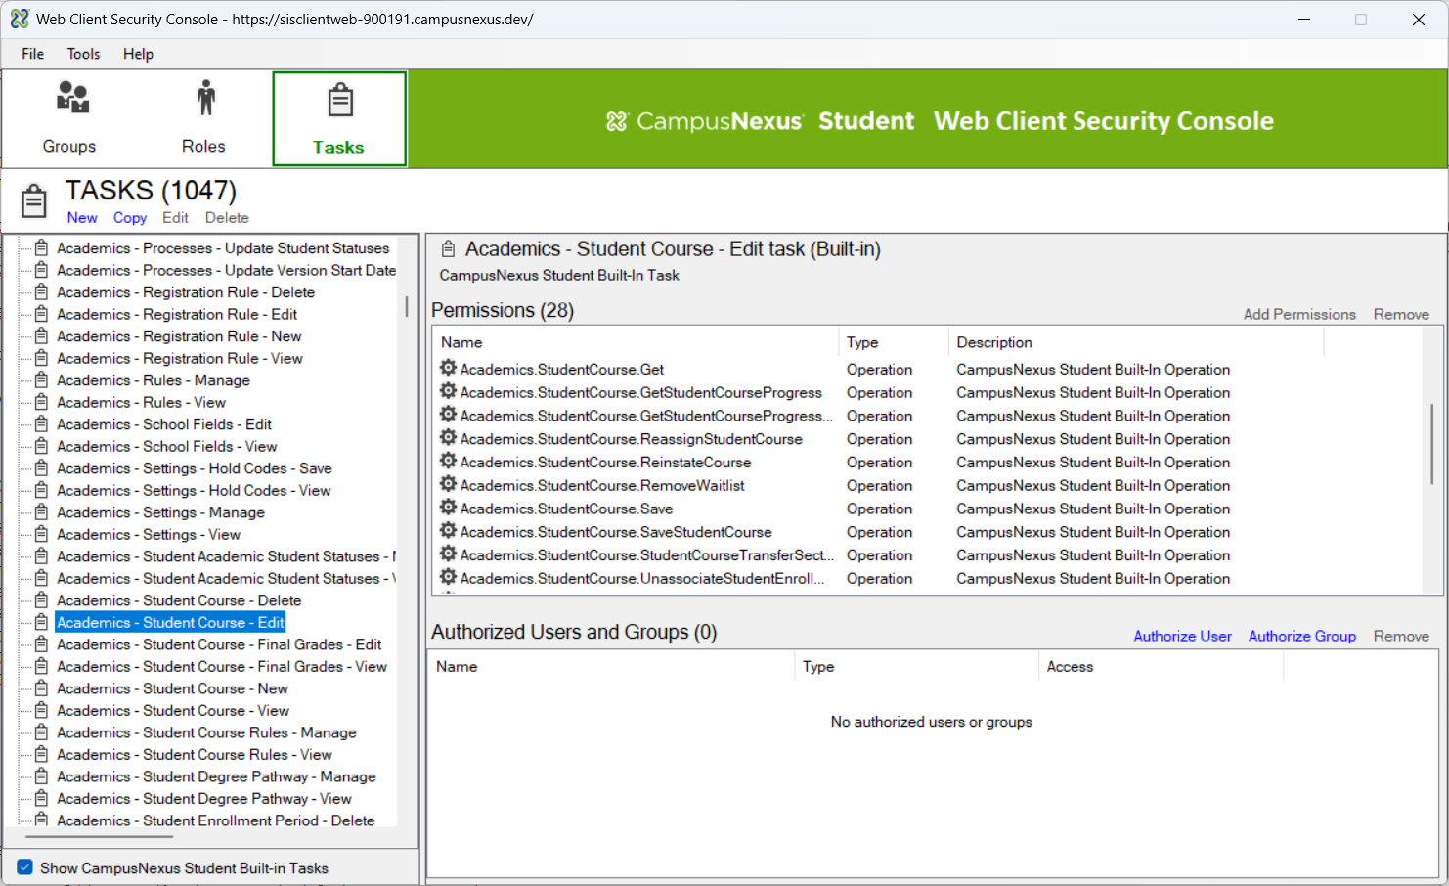Select Academics - Processes - Update Version Start Date

coord(226,270)
